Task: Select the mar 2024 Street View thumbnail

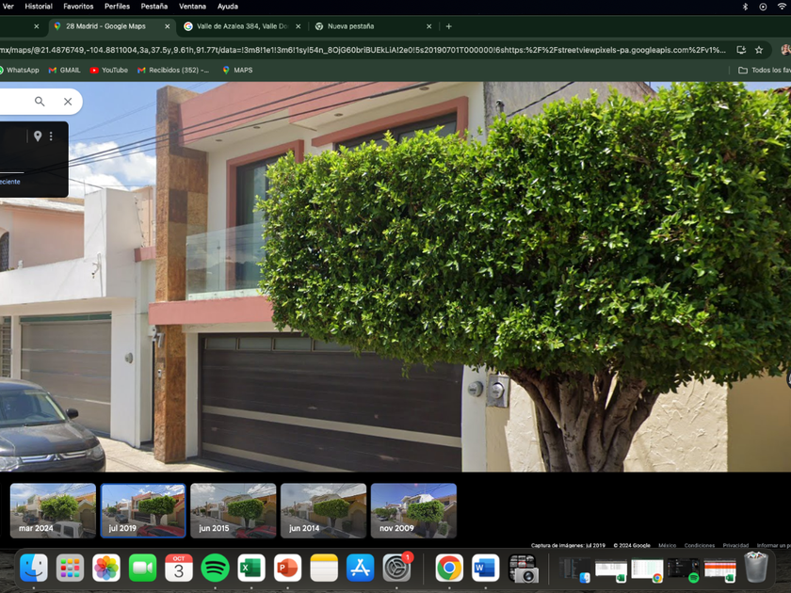Action: click(53, 510)
